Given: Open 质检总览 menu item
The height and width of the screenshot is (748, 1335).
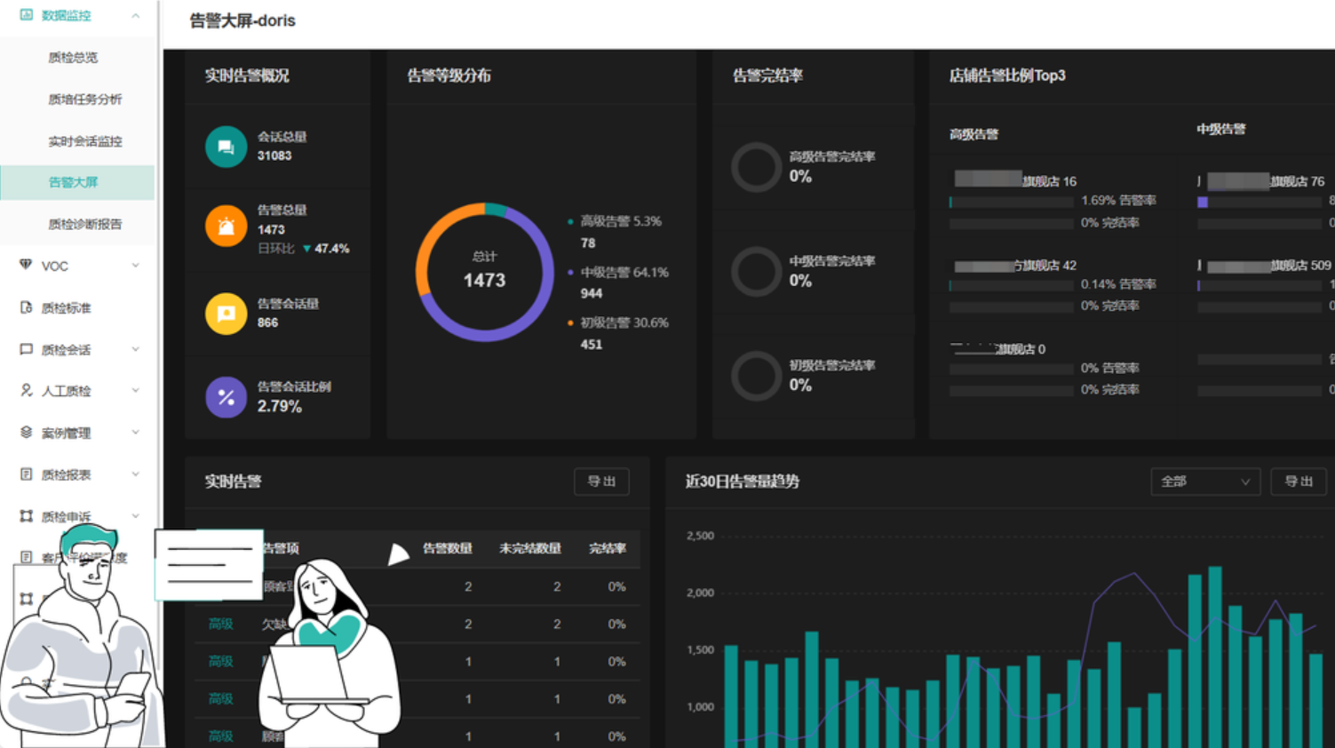Looking at the screenshot, I should [x=73, y=58].
